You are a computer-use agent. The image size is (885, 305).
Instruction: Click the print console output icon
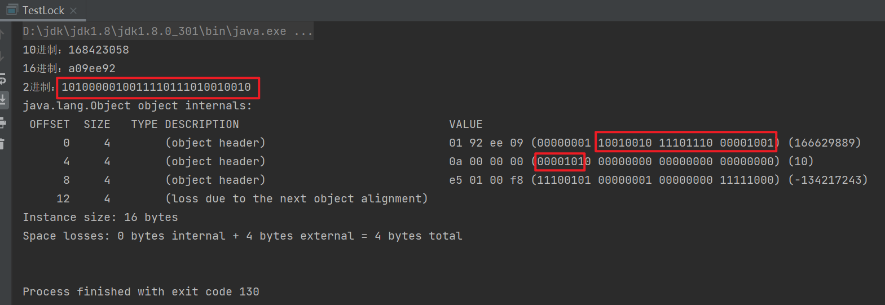[3, 122]
